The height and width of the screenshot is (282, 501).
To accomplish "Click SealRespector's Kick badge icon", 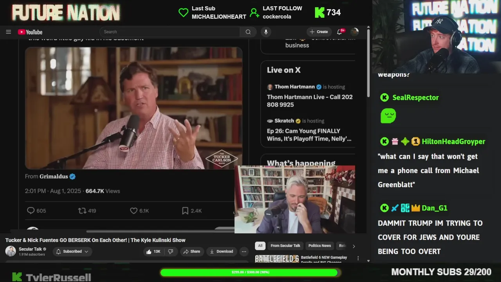I will coord(384,98).
